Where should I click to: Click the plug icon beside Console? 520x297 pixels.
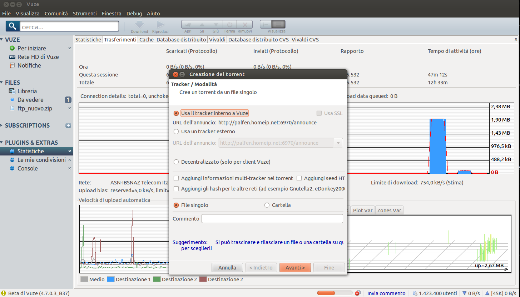[12, 168]
